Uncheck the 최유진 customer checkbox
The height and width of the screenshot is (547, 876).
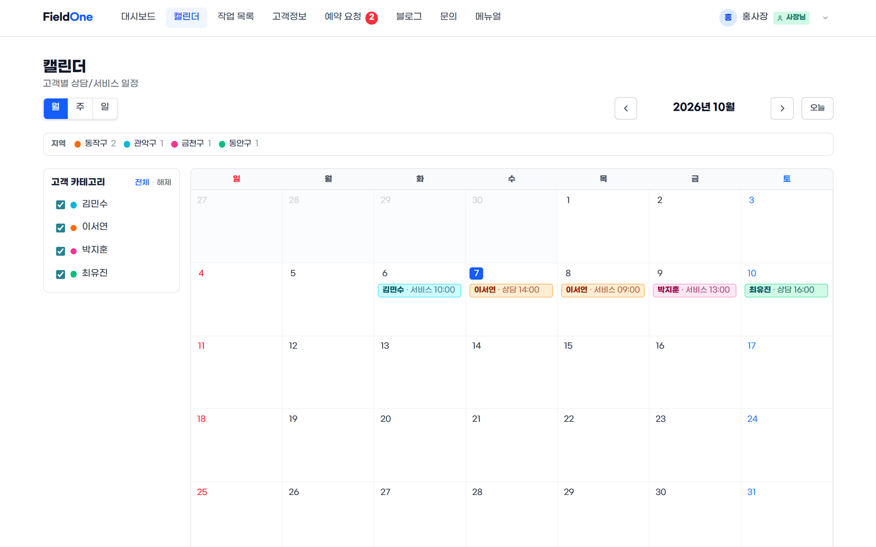pos(61,274)
